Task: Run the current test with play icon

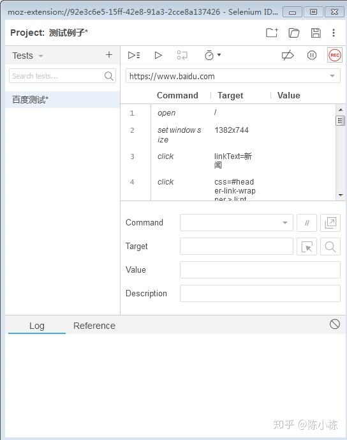Action: click(158, 56)
